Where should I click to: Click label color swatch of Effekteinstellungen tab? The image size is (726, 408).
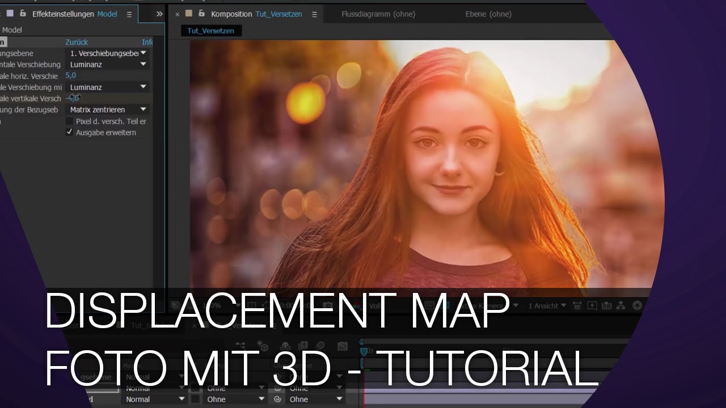(10, 14)
